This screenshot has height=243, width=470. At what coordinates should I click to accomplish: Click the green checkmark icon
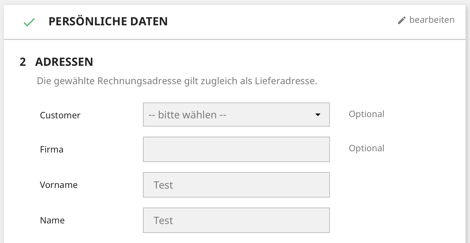pos(29,22)
